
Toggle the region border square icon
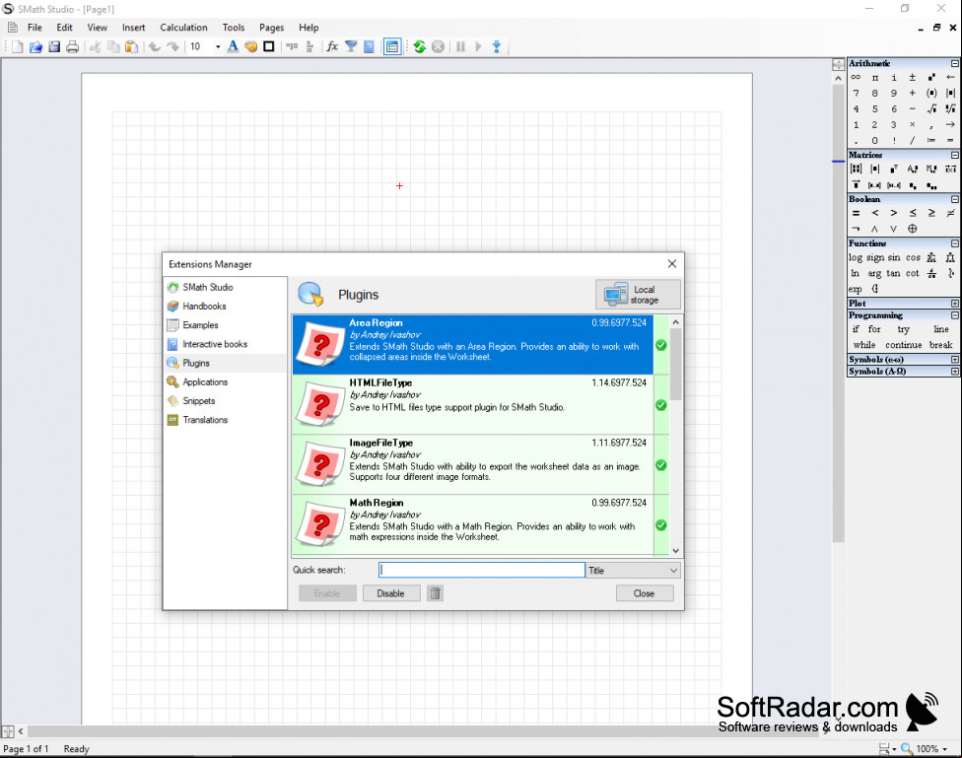click(269, 46)
